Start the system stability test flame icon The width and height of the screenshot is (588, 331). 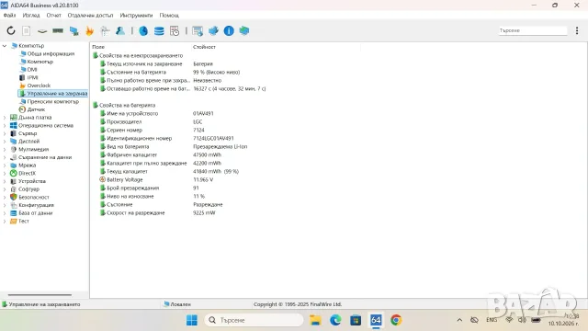(x=89, y=30)
